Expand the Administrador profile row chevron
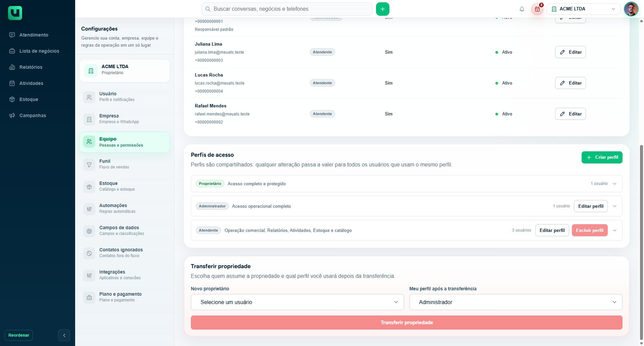 [x=615, y=206]
